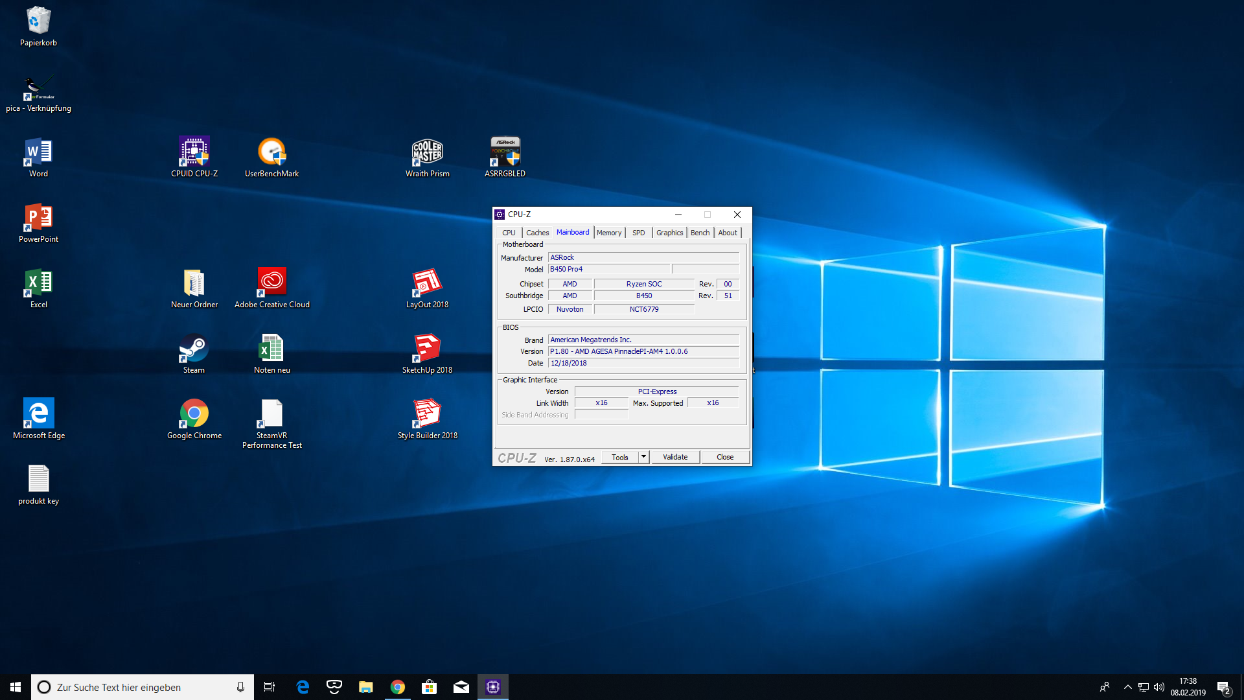Select the produkt key text file
The image size is (1244, 700).
coord(38,485)
